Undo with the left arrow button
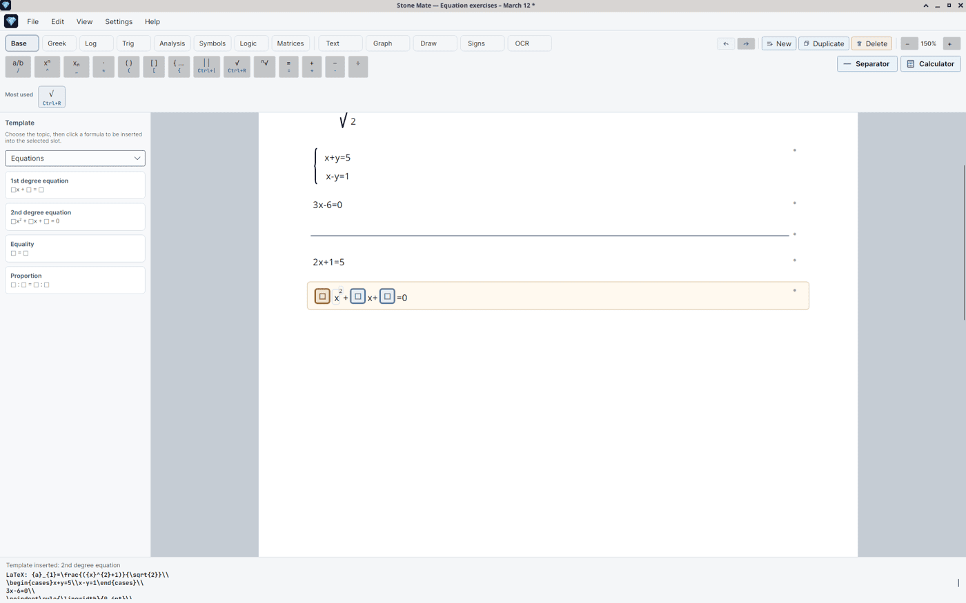 [726, 43]
